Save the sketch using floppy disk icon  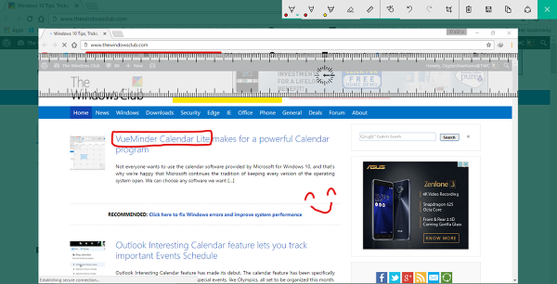[488, 9]
